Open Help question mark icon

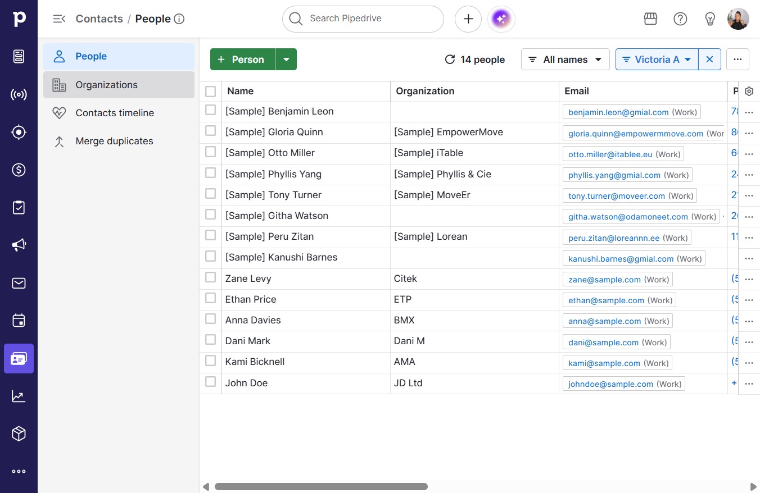coord(680,19)
